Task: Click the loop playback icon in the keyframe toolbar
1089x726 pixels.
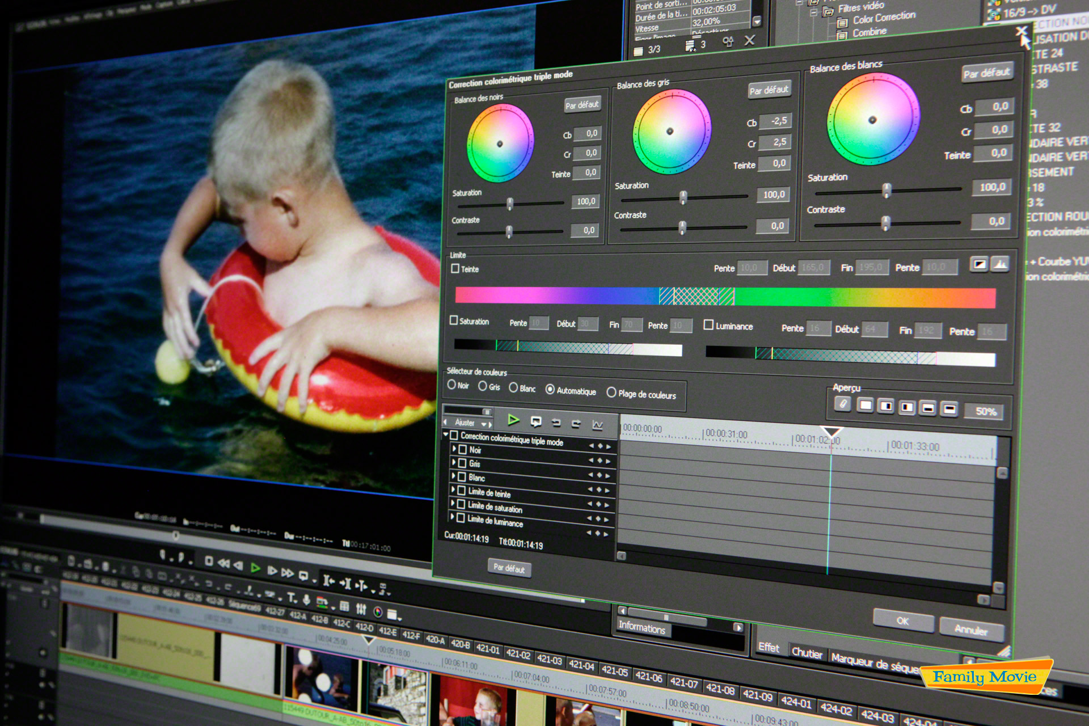Action: pos(536,421)
